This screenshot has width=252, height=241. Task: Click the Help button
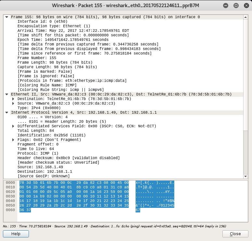coord(16,234)
